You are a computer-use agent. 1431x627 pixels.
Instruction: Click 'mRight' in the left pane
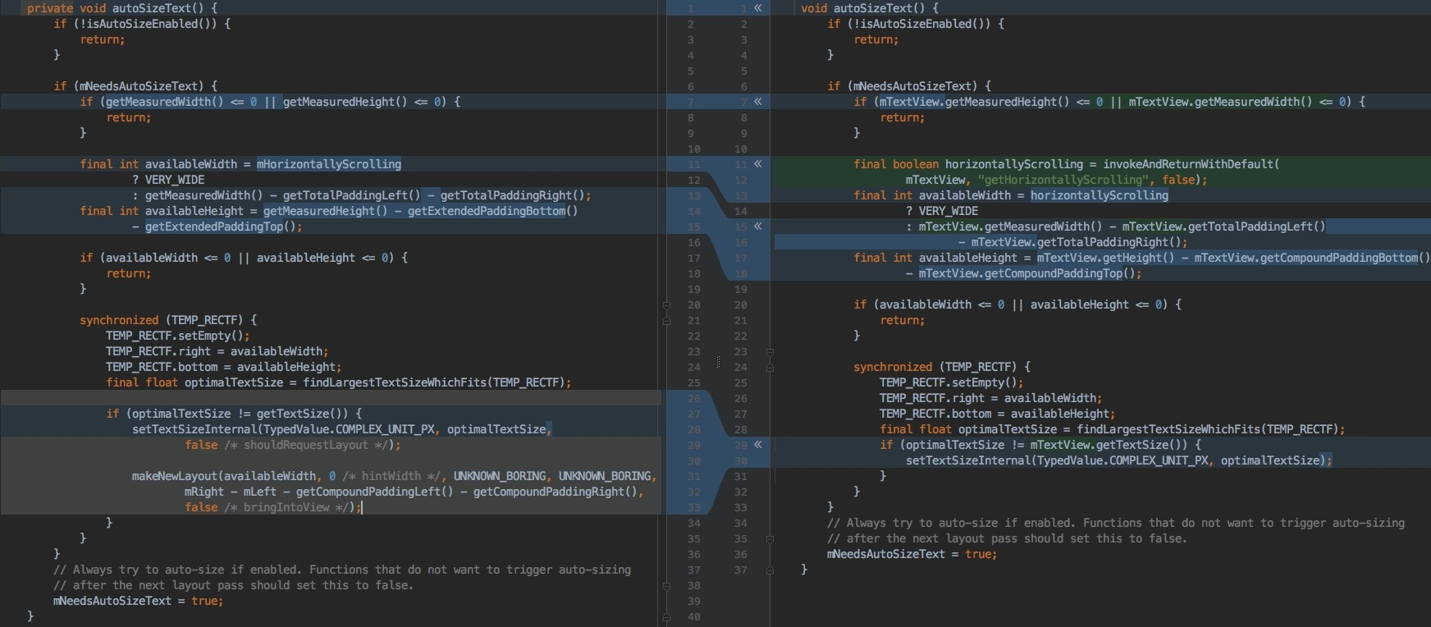tap(204, 492)
